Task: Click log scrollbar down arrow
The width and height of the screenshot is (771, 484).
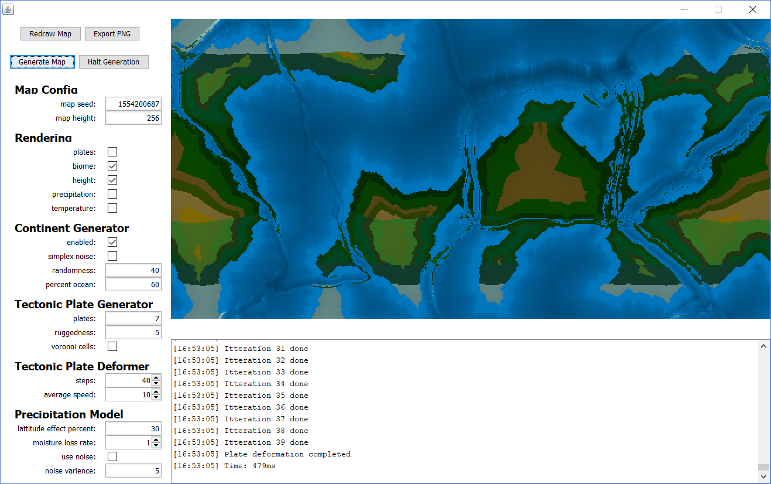Action: (763, 477)
